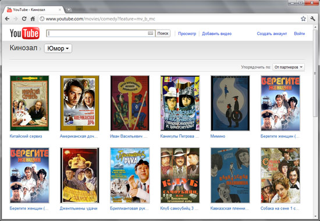
Task: Open the Chrome wrench settings menu
Action: [x=313, y=19]
